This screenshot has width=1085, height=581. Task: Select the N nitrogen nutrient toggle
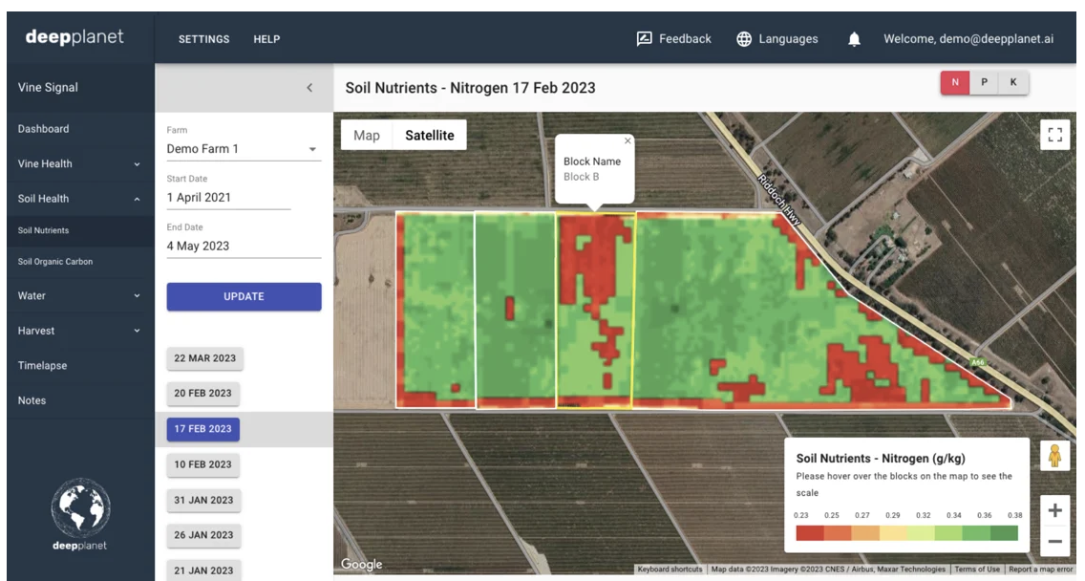[x=955, y=83]
